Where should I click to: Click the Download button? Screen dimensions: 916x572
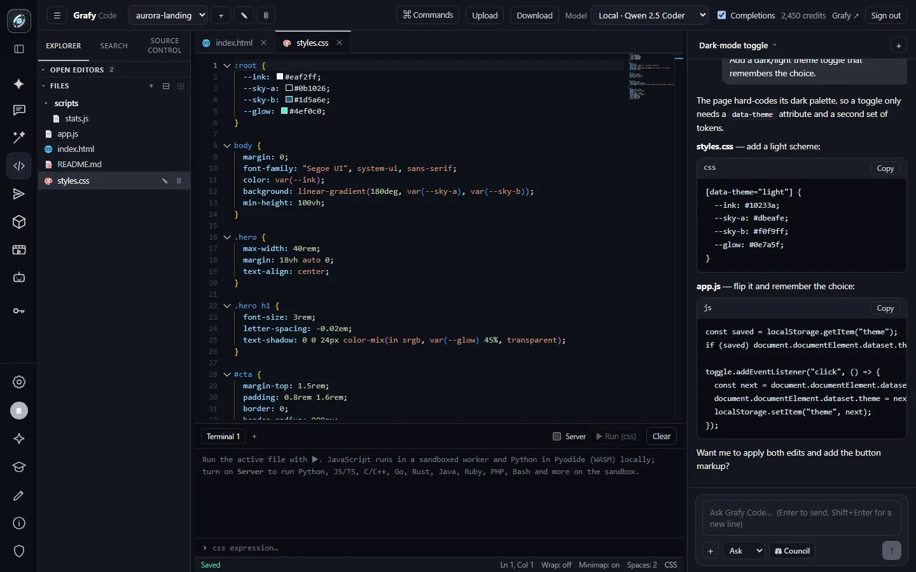[x=534, y=15]
